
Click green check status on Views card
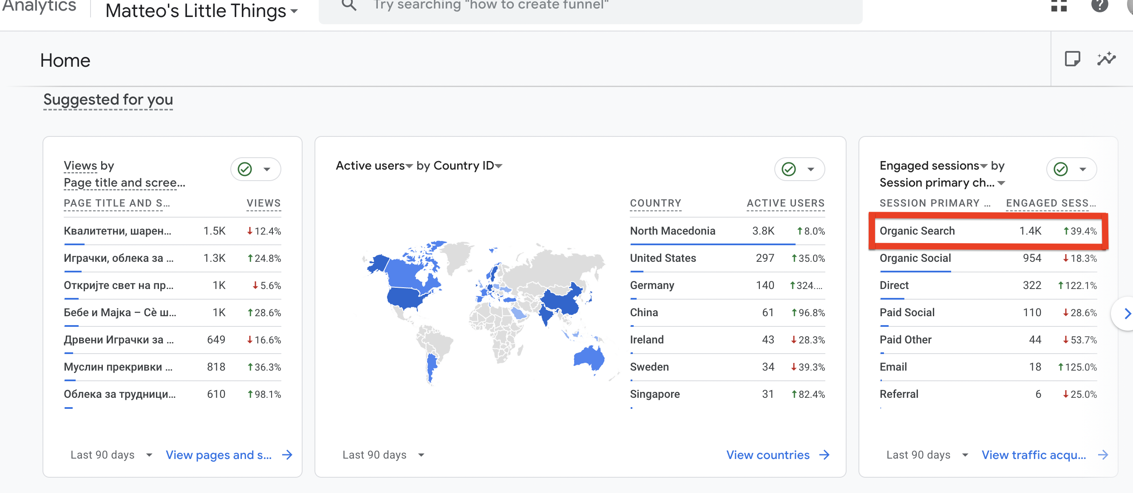tap(245, 169)
